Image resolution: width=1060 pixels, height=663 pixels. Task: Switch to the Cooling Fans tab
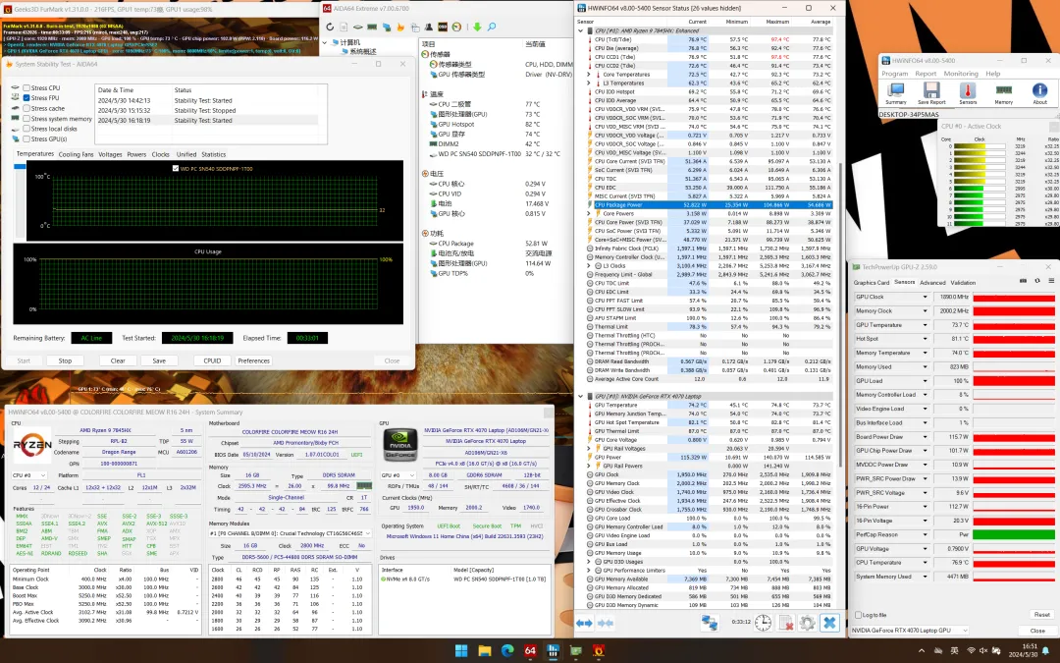click(76, 154)
